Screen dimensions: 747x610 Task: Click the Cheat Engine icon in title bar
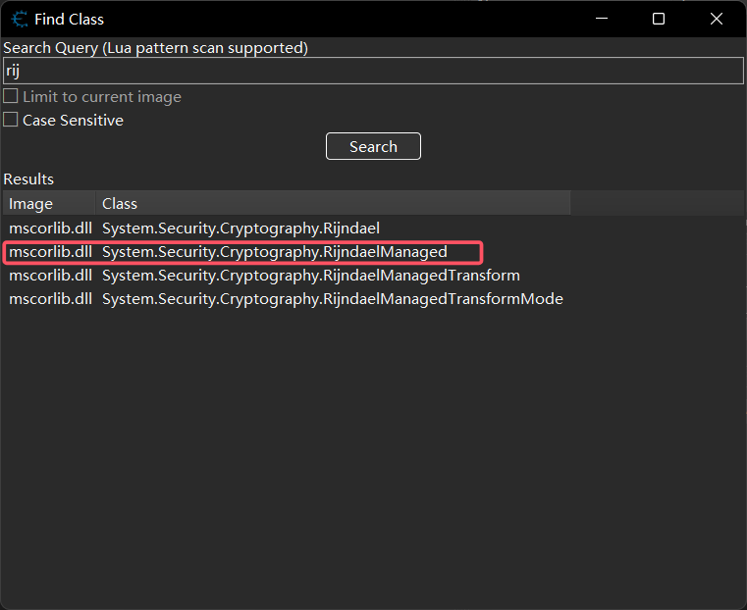(19, 19)
